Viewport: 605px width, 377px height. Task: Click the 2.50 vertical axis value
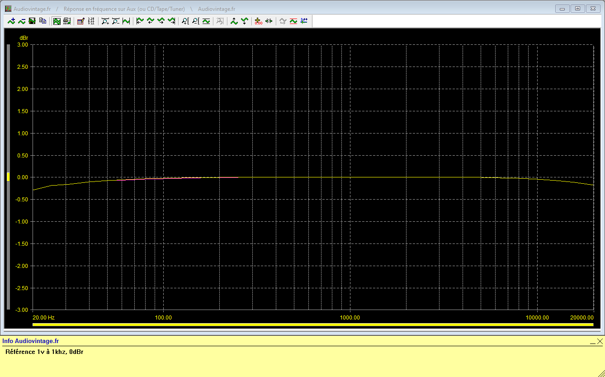pyautogui.click(x=23, y=67)
